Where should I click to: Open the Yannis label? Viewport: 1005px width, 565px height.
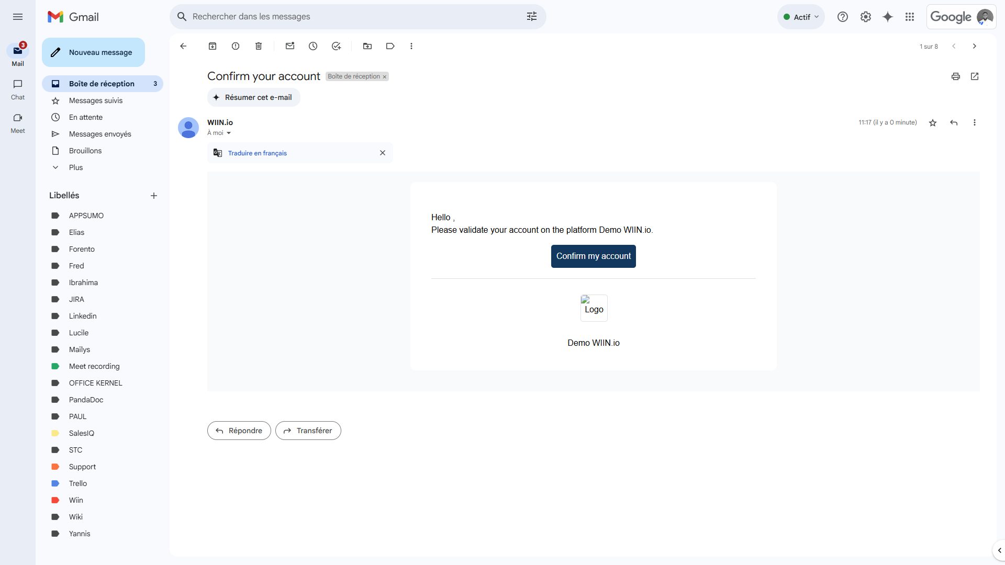coord(103,534)
